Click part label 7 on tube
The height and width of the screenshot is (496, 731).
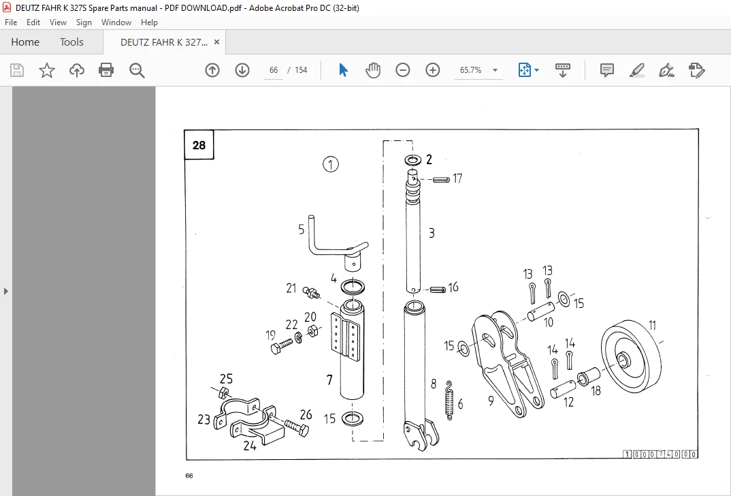tap(329, 379)
